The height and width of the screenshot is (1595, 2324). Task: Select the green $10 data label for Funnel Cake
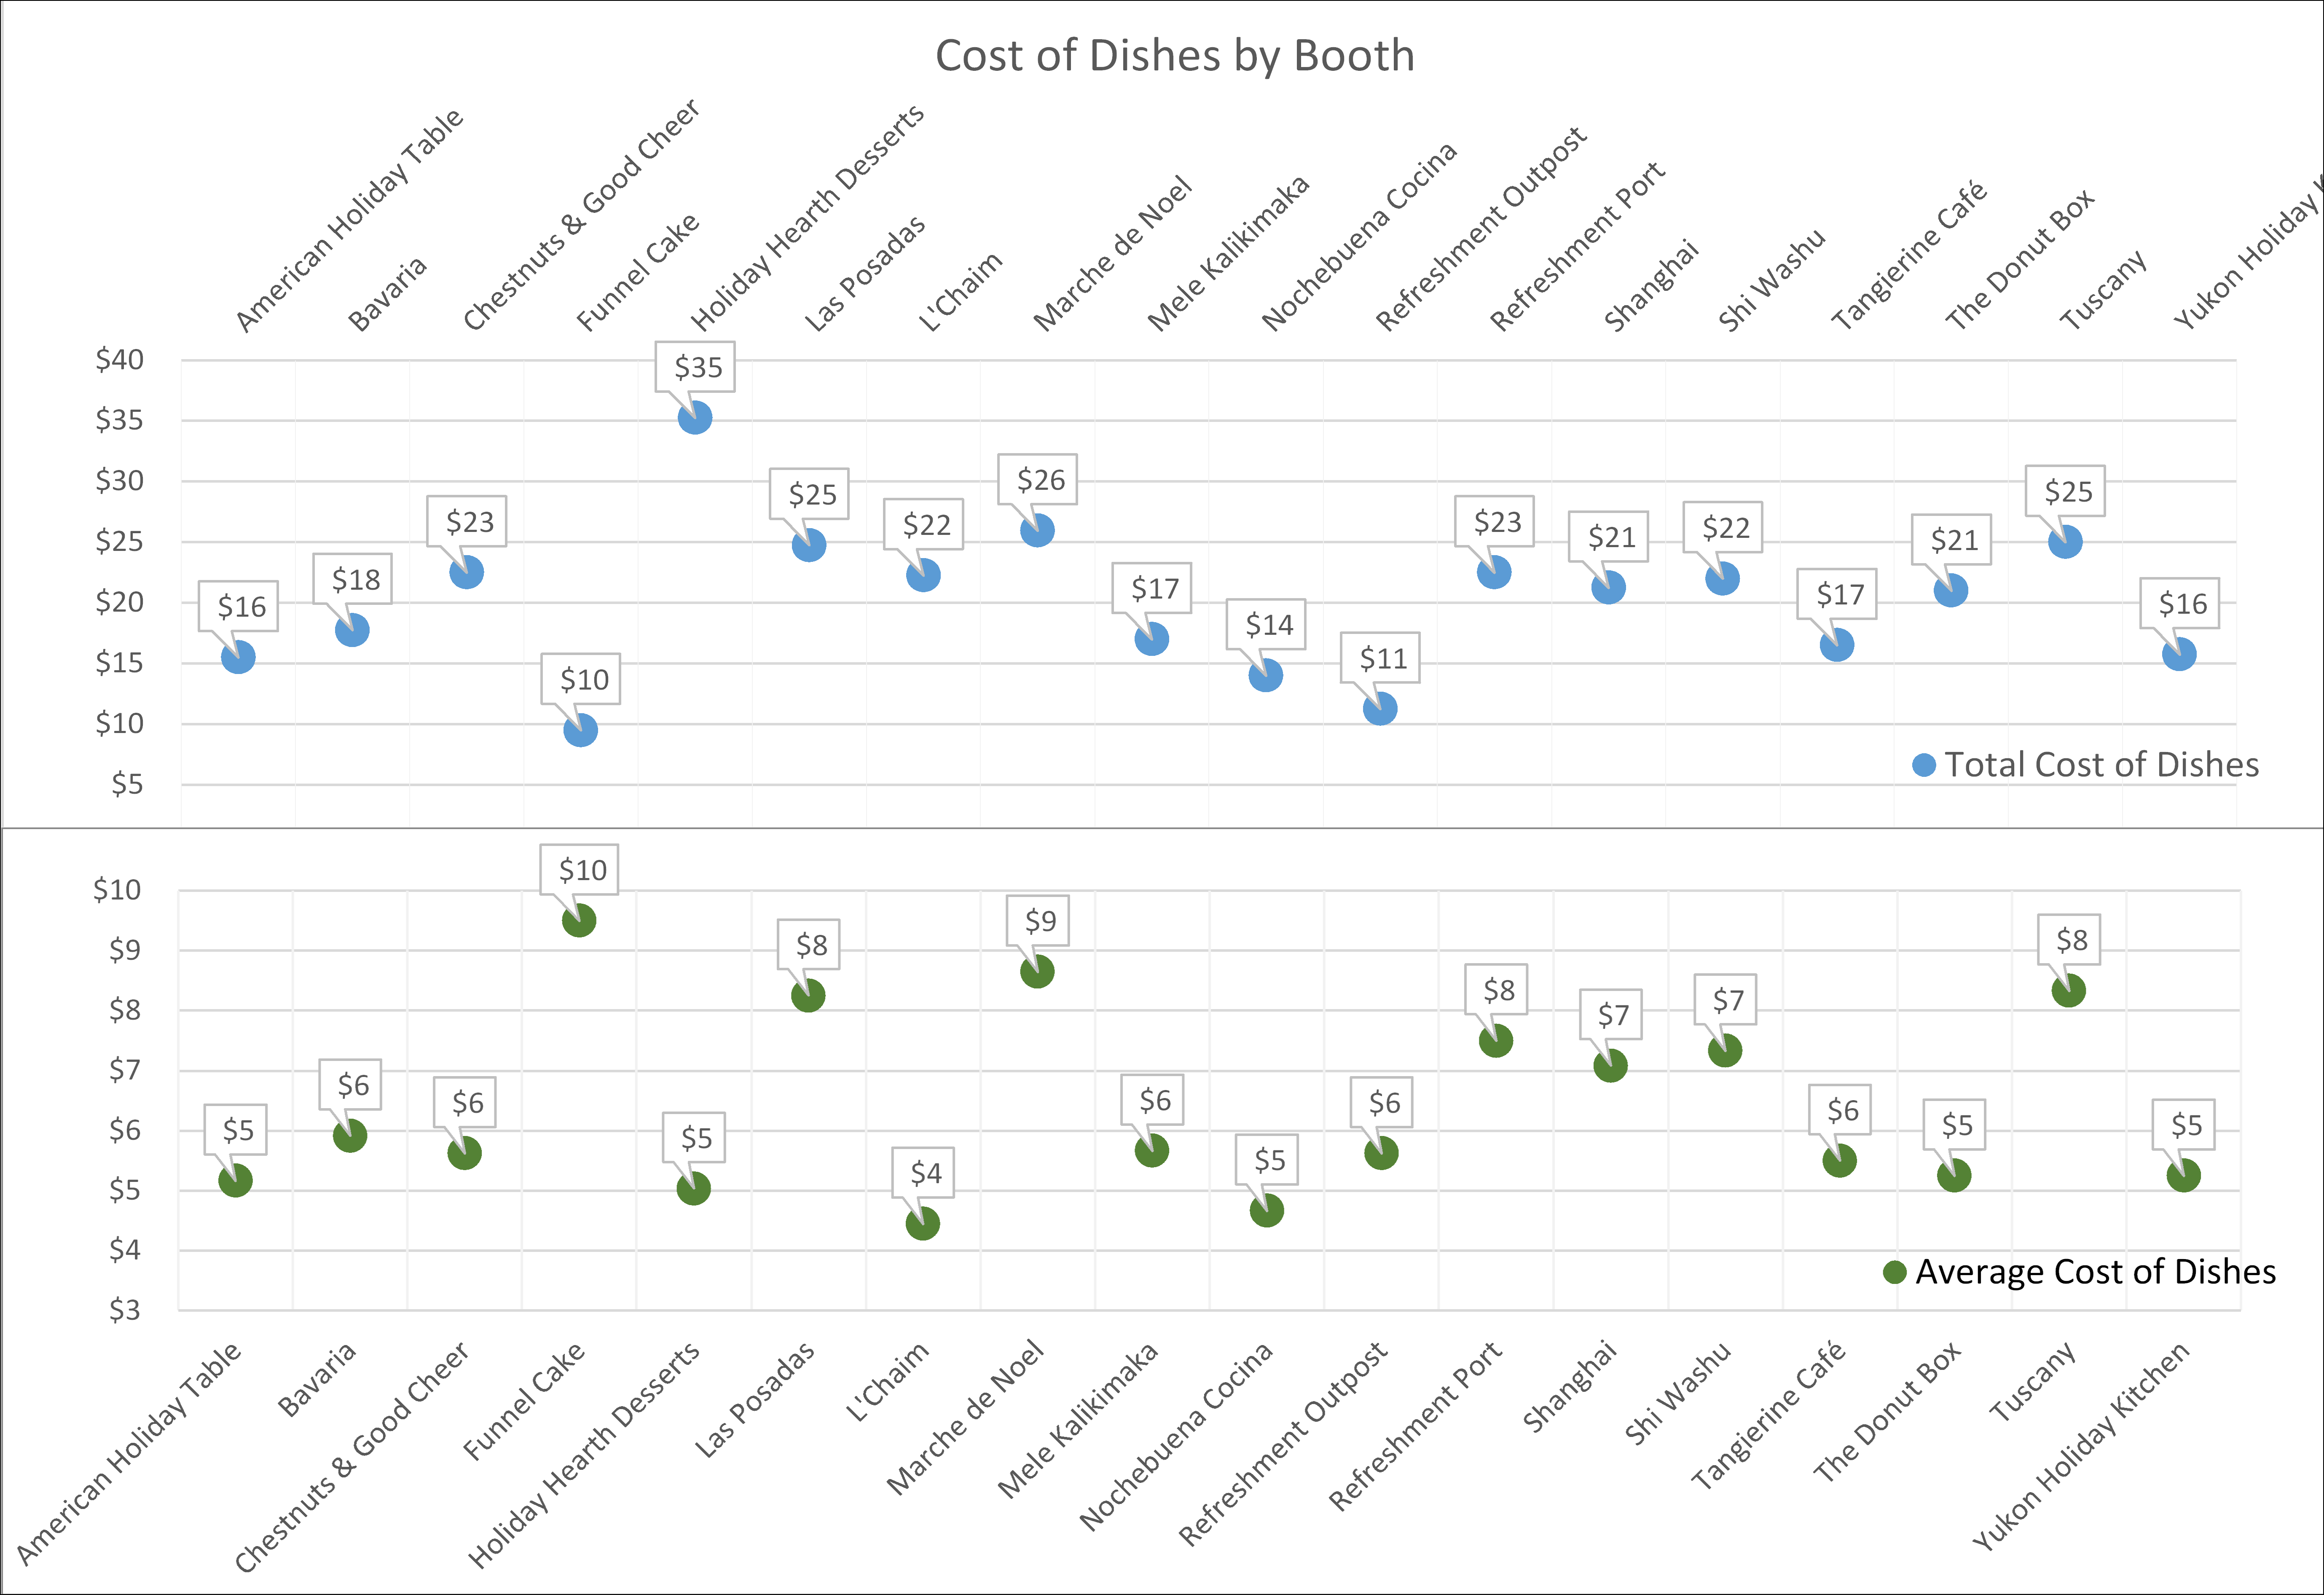pos(580,869)
